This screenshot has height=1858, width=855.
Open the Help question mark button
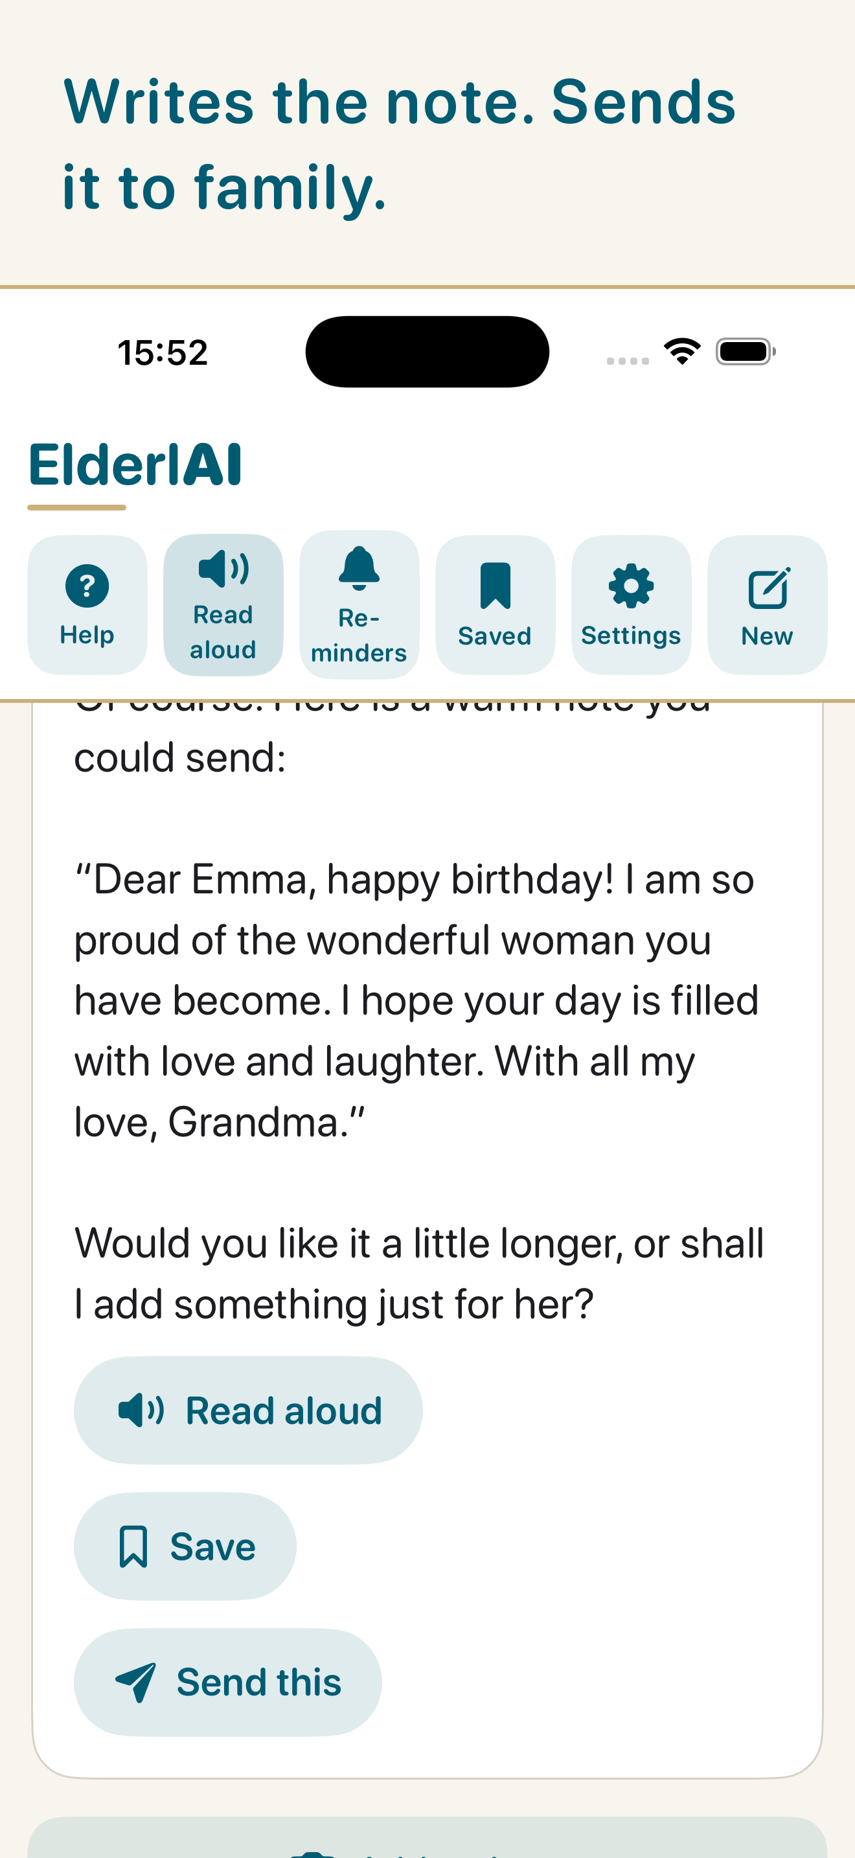[x=87, y=604]
